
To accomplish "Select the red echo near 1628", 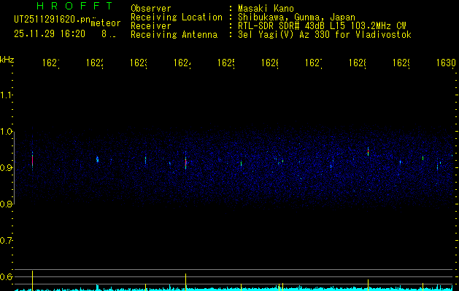I will (x=368, y=151).
